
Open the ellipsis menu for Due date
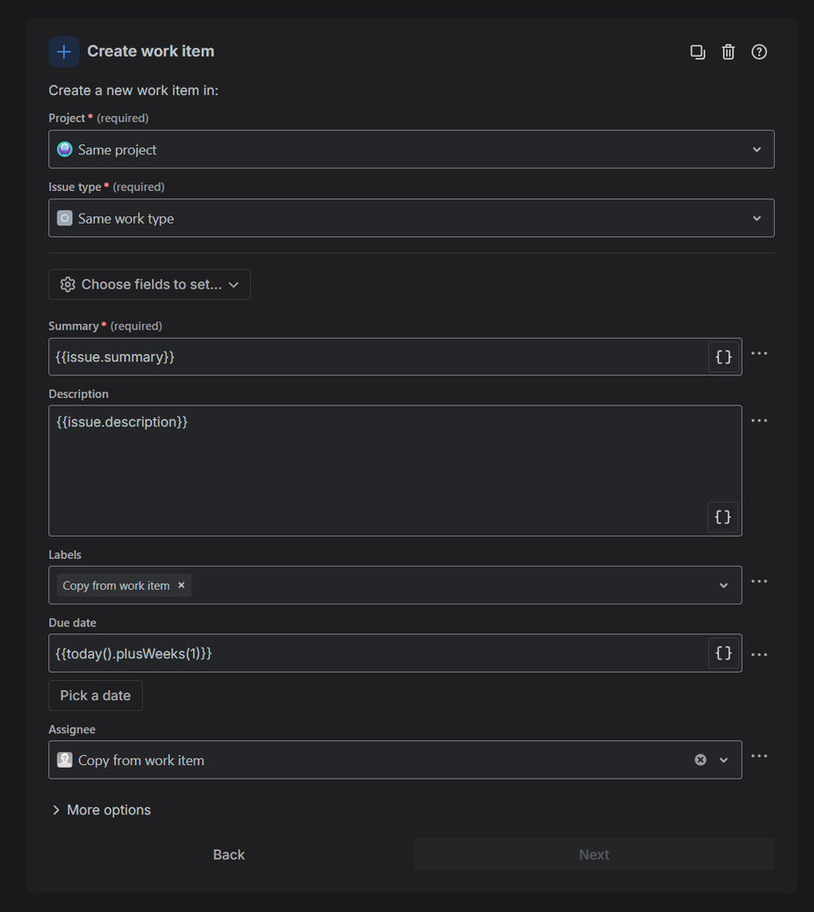tap(759, 655)
